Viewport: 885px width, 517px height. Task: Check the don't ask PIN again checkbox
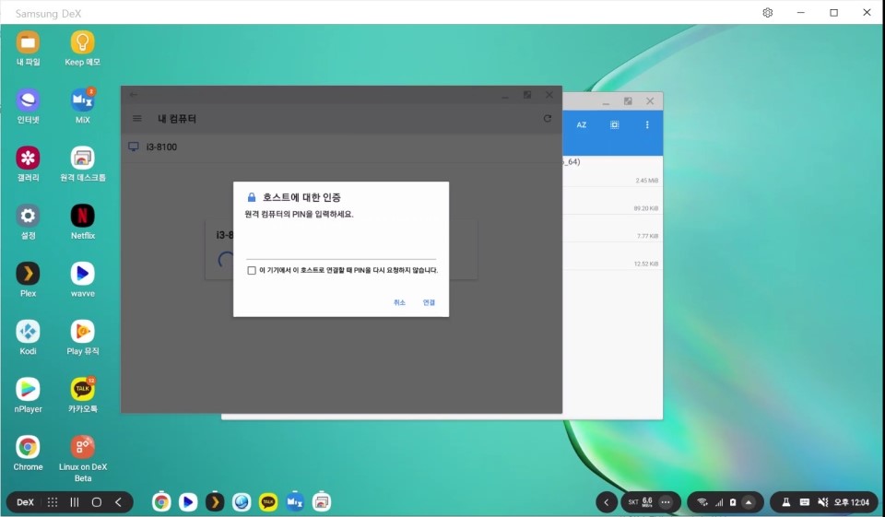[252, 270]
